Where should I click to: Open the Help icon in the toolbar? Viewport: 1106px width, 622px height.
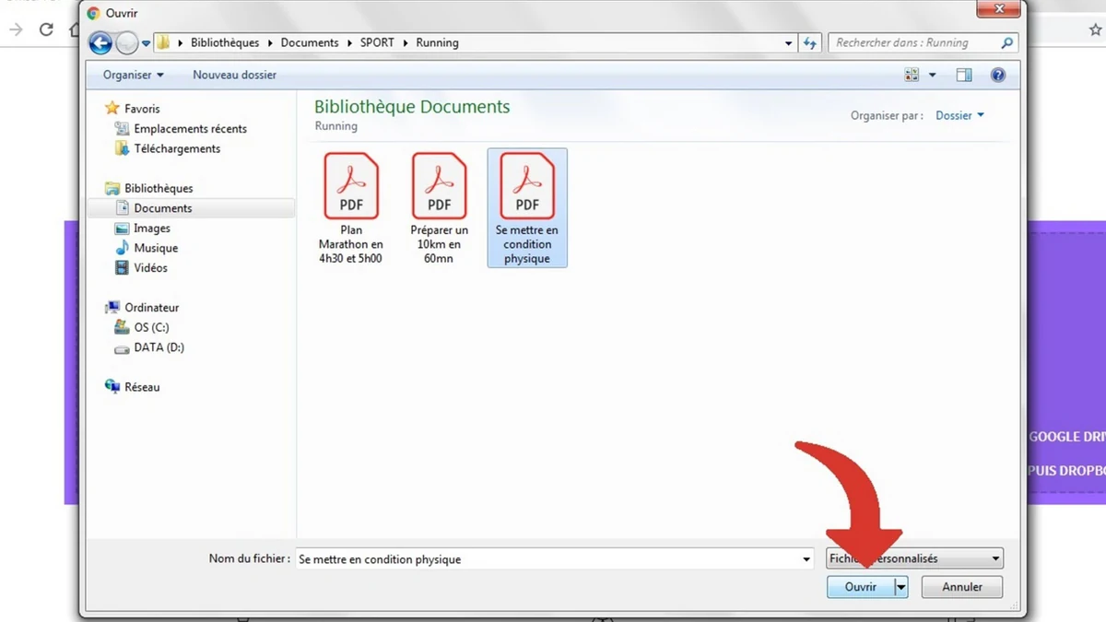[998, 75]
